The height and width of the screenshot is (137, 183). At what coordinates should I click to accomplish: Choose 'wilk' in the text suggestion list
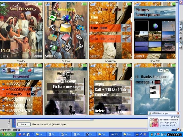(x=153, y=93)
